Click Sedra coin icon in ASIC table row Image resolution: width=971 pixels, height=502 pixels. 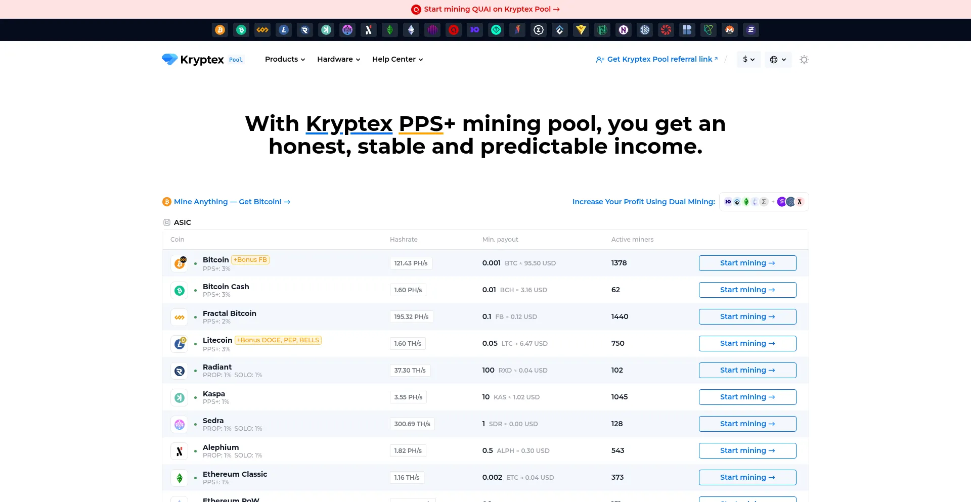click(x=180, y=424)
